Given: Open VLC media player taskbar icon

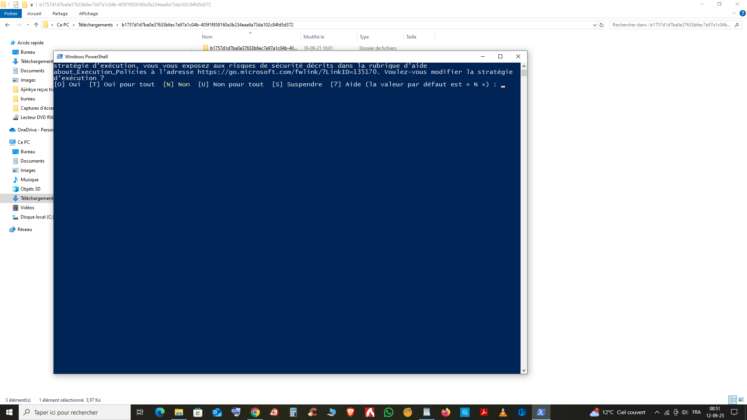Looking at the screenshot, I should pos(503,412).
